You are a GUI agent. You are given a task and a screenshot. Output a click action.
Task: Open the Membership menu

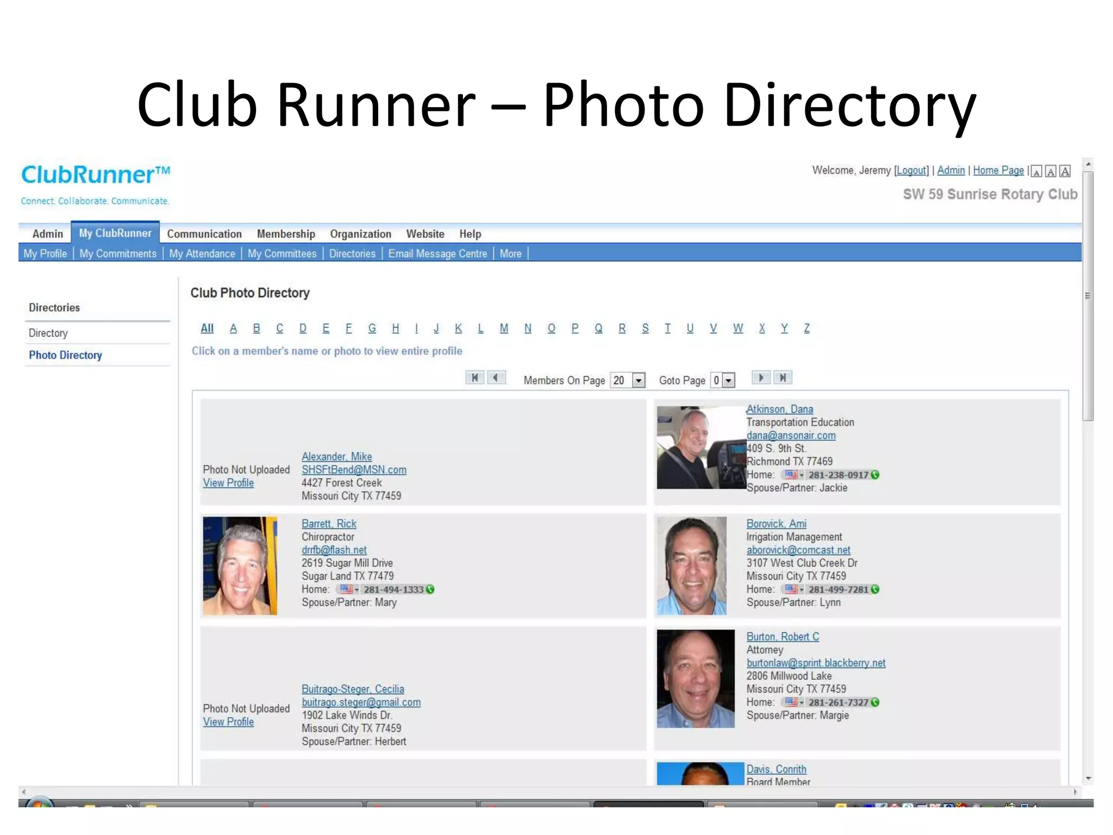coord(286,234)
